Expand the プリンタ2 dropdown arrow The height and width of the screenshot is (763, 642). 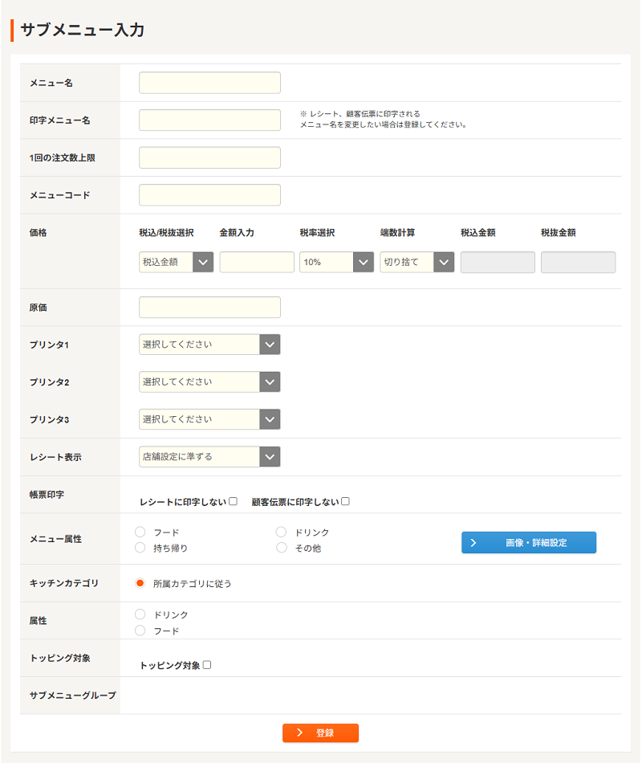270,382
